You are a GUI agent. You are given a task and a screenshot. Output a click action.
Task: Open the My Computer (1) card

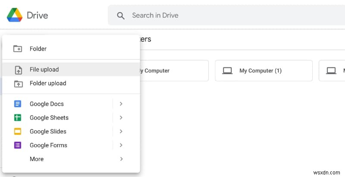tap(264, 71)
